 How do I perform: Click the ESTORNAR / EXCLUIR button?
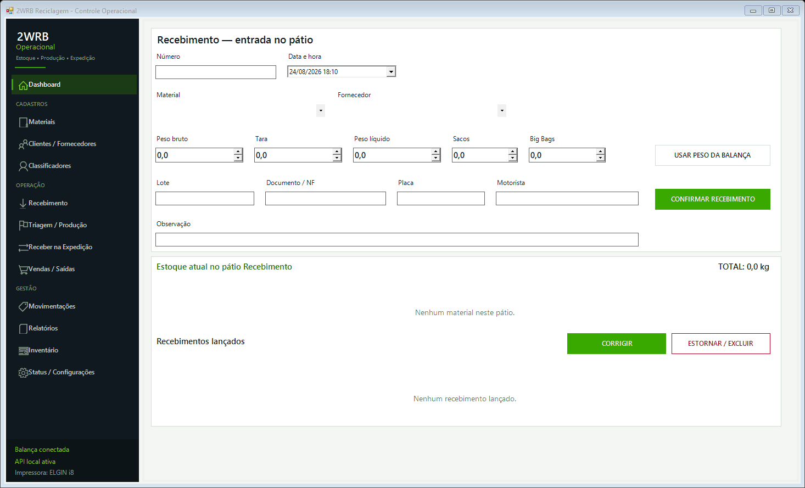721,344
